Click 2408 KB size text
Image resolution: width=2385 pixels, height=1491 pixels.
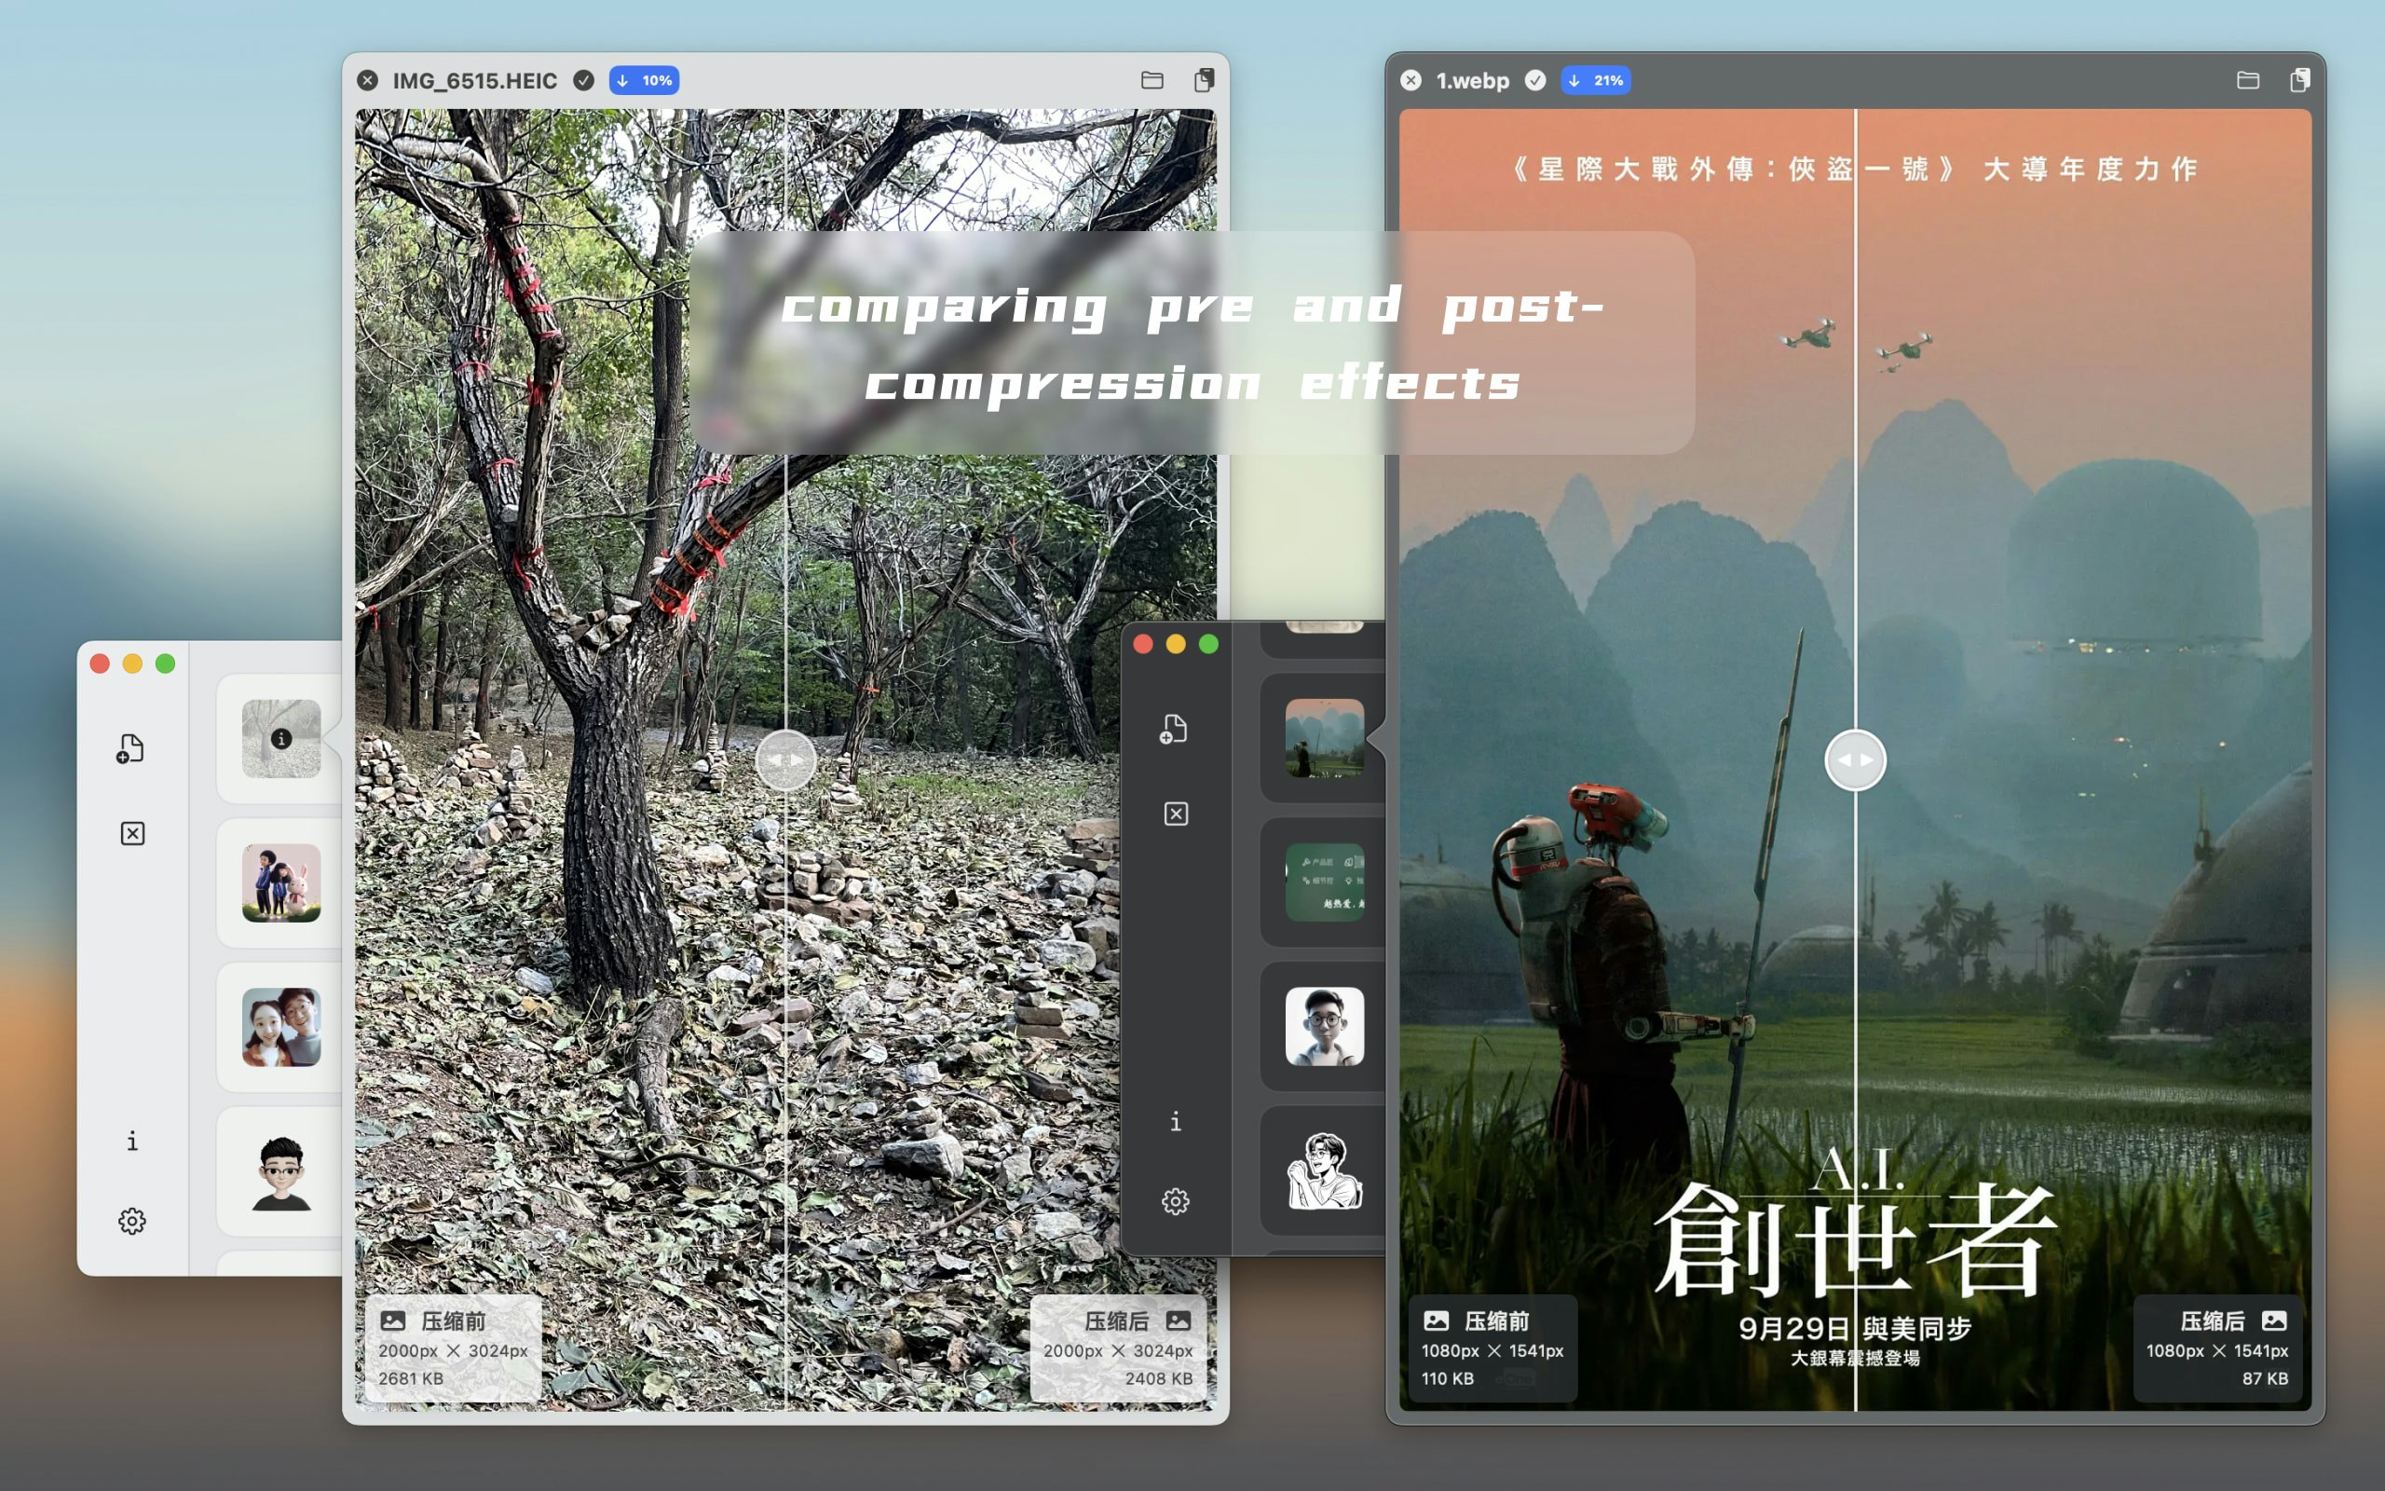pos(1159,1378)
